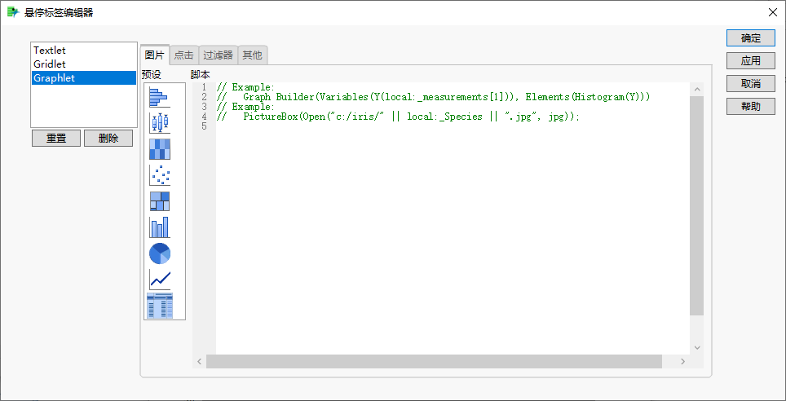Select the horizontal histogram preset icon
786x401 pixels.
[160, 97]
